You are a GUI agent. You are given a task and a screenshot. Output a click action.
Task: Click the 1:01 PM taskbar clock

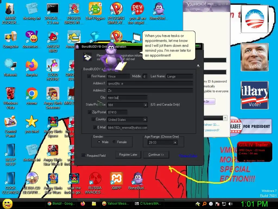click(254, 204)
